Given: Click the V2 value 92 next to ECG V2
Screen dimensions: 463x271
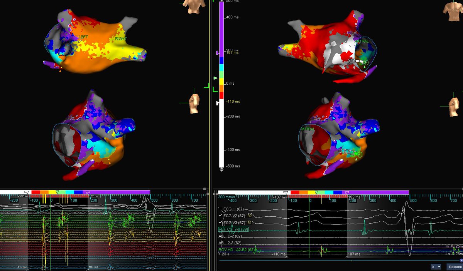Looking at the screenshot, I should [250, 216].
